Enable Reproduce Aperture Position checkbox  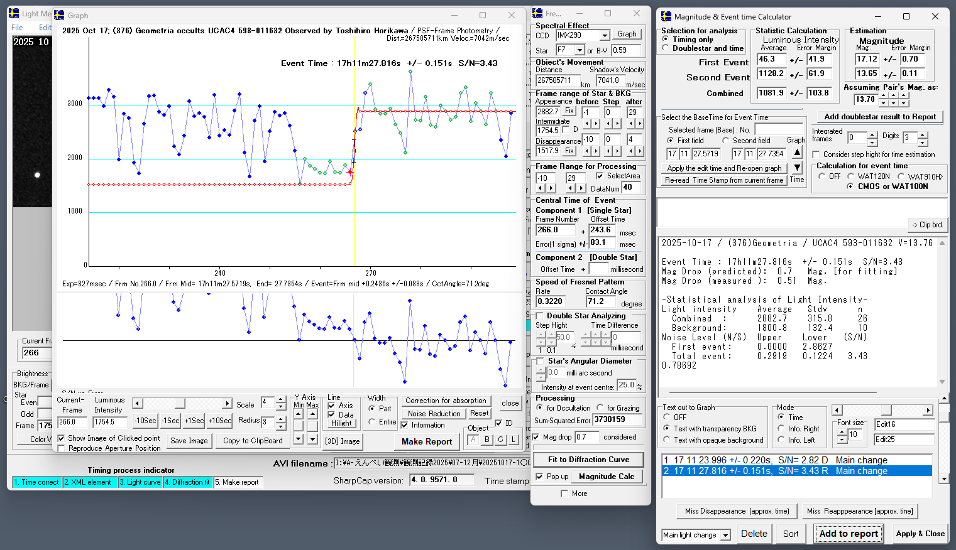coord(61,448)
